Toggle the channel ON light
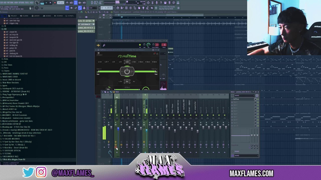Screen dimensions: 321x180 [140, 45]
